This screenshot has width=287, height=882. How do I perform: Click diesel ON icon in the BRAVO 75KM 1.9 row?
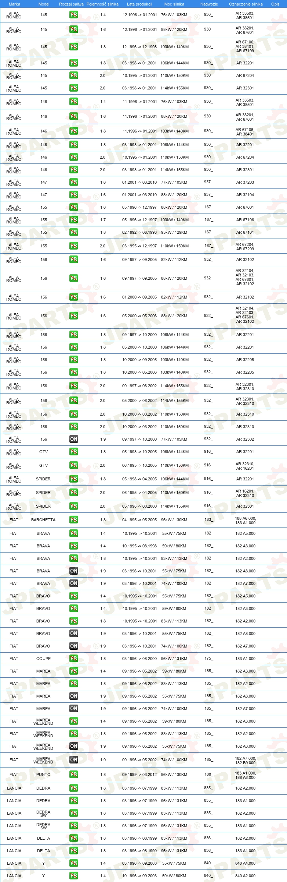(73, 634)
